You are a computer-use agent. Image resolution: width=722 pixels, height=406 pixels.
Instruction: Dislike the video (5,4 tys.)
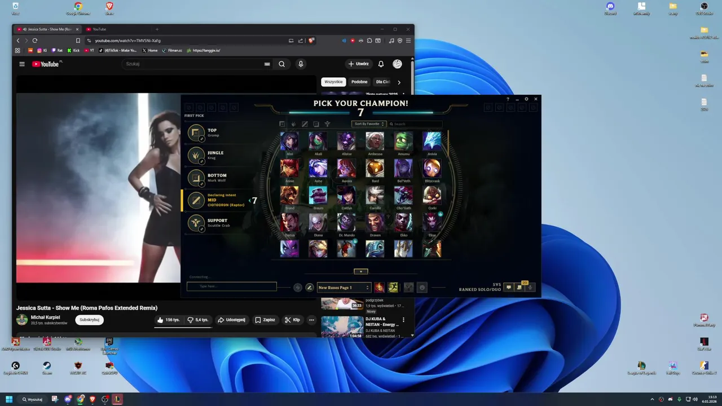point(198,320)
